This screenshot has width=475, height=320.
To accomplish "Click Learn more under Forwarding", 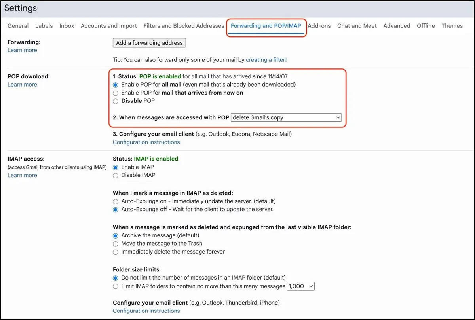I will pos(22,50).
